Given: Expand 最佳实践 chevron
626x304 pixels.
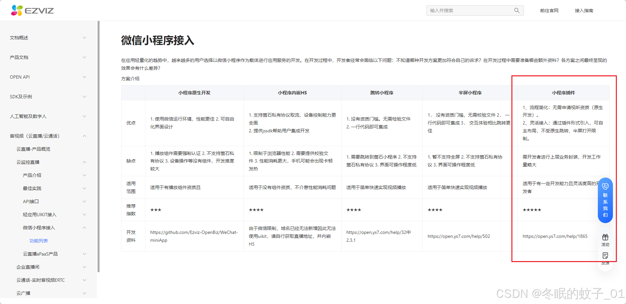Looking at the screenshot, I should point(84,188).
